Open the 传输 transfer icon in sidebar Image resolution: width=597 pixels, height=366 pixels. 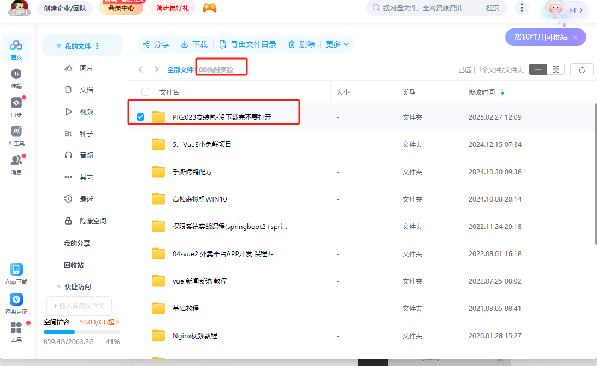[16, 74]
